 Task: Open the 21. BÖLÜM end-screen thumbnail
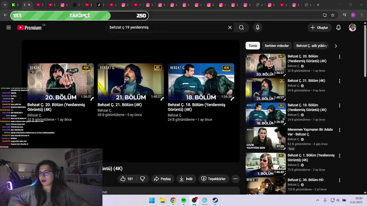tap(131, 82)
